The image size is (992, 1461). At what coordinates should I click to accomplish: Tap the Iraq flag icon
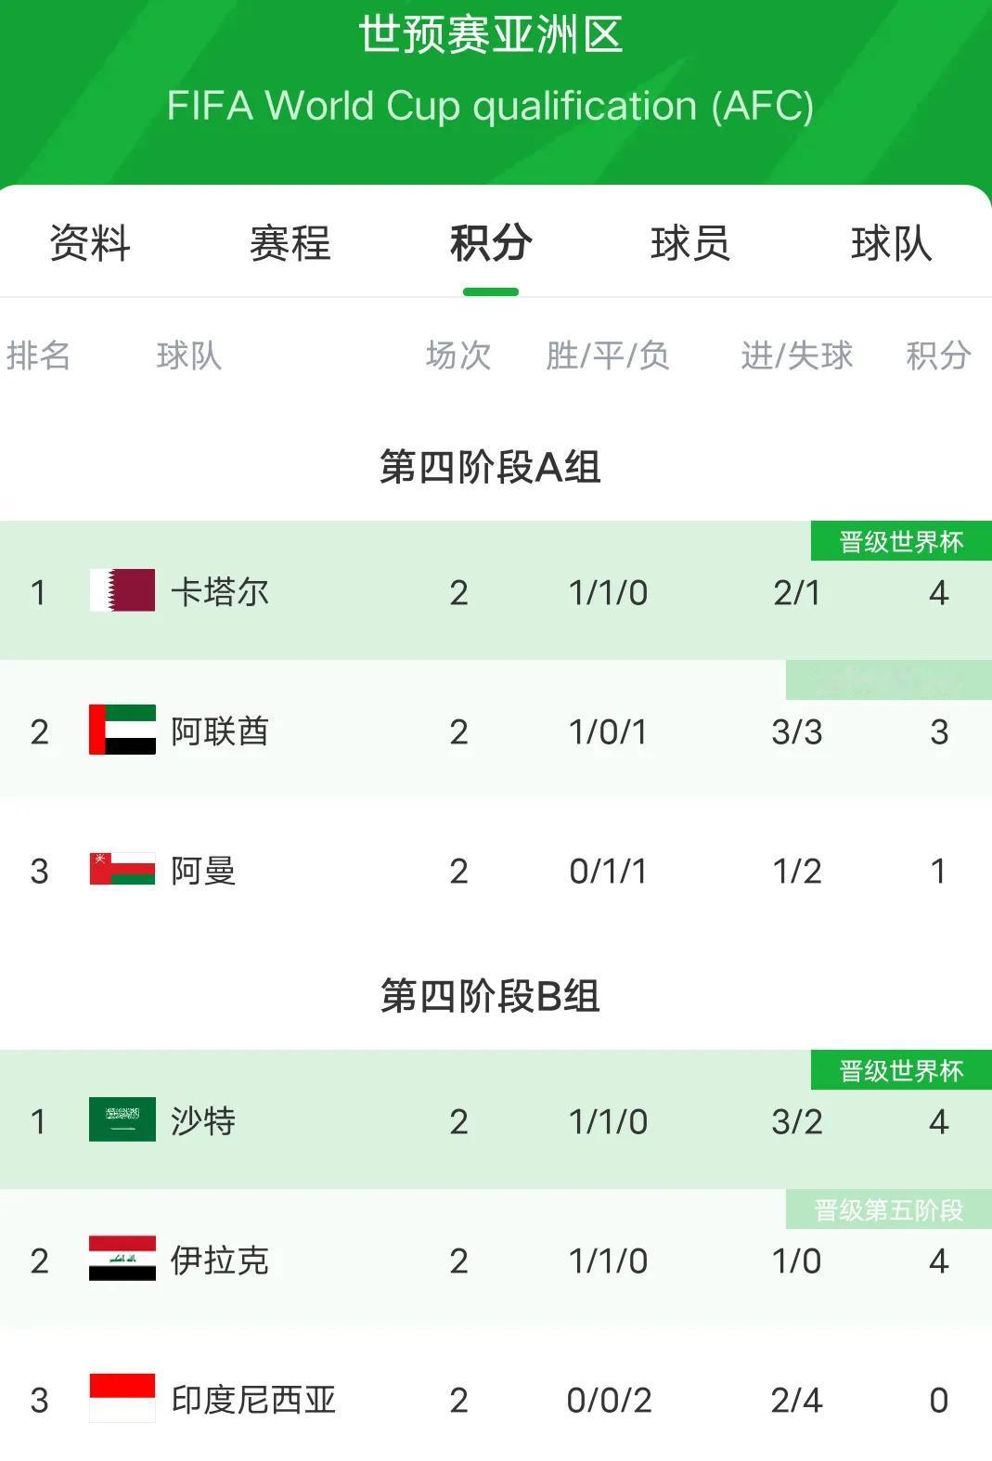pyautogui.click(x=122, y=1259)
